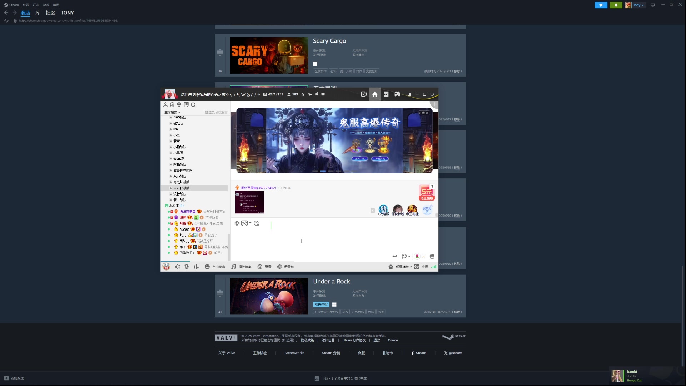Open Tony account dropdown in Steam header
This screenshot has width=686, height=386.
pos(635,5)
